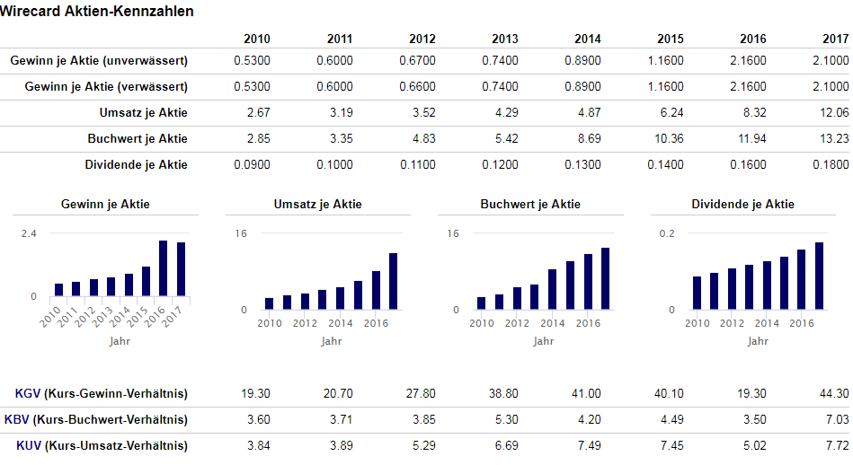Click the KUV value 3.84
Screen dimensions: 853x465
click(x=258, y=445)
